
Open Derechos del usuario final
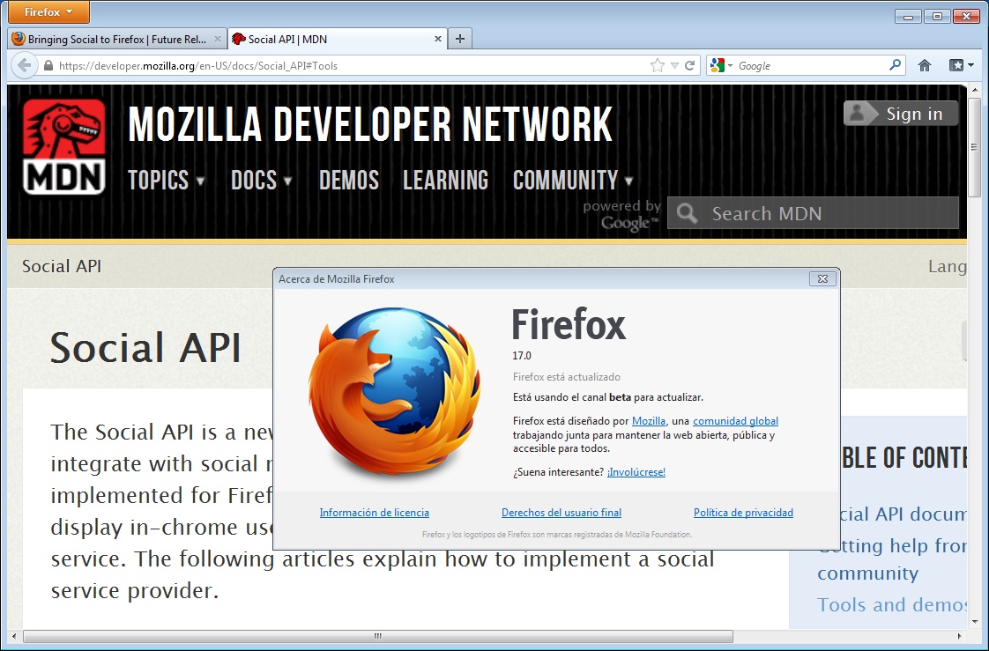pyautogui.click(x=561, y=513)
